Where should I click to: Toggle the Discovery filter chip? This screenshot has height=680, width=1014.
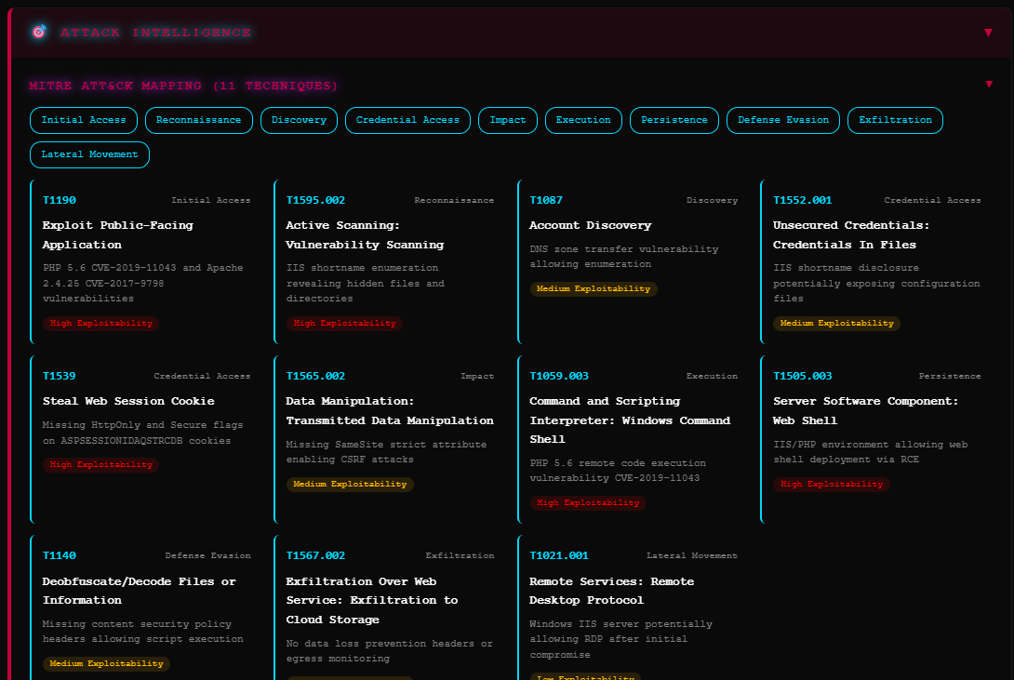(x=299, y=120)
